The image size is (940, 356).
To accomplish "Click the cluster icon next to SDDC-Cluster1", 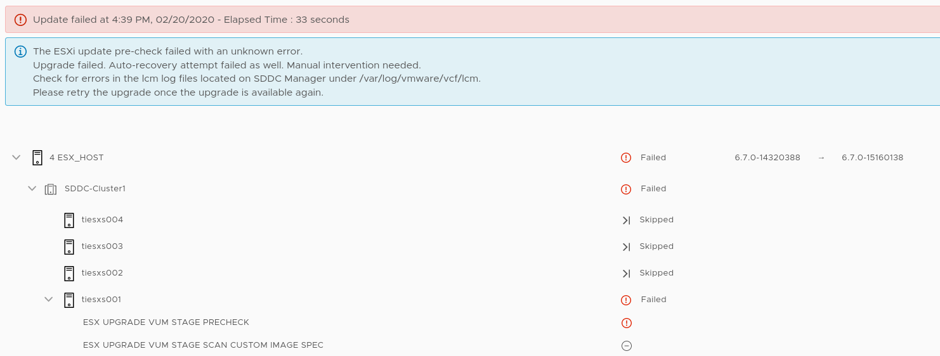I will pos(51,189).
